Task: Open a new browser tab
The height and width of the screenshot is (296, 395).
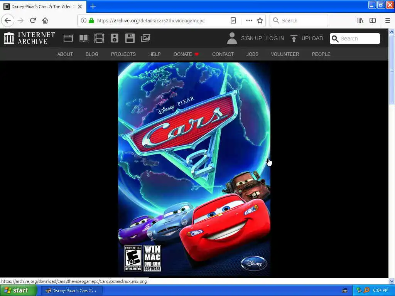Action: (93, 6)
